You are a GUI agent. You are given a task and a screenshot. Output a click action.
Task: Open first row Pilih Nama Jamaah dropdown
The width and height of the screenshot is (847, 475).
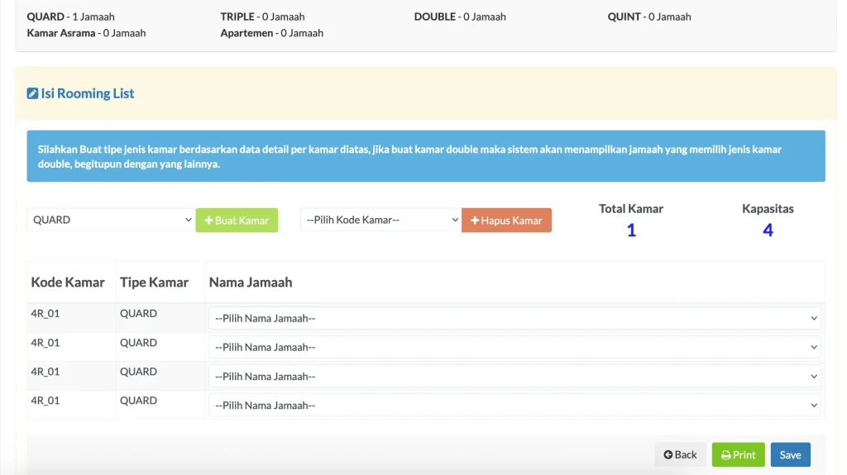(x=514, y=318)
